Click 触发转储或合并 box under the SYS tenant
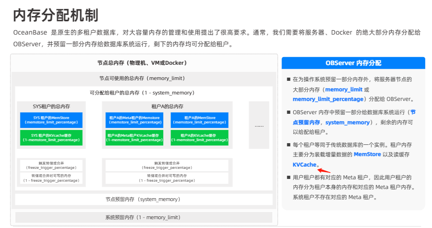Screen dimensions: 432x228 pos(51,166)
